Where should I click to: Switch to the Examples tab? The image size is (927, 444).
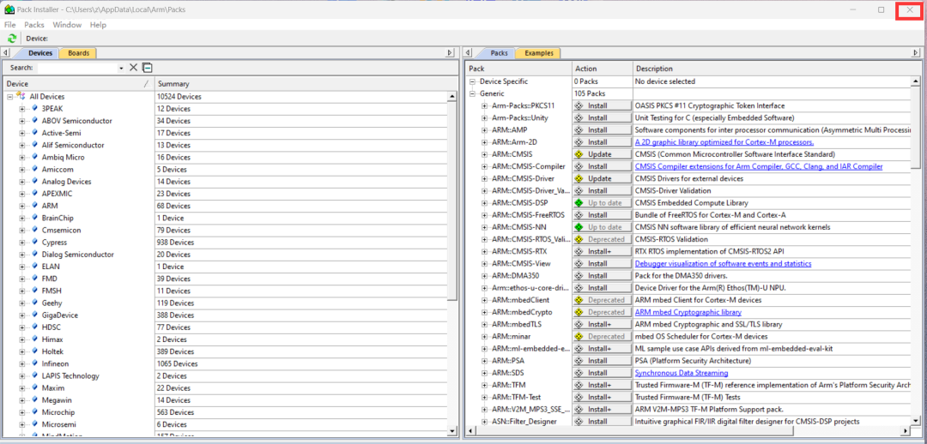pyautogui.click(x=538, y=53)
